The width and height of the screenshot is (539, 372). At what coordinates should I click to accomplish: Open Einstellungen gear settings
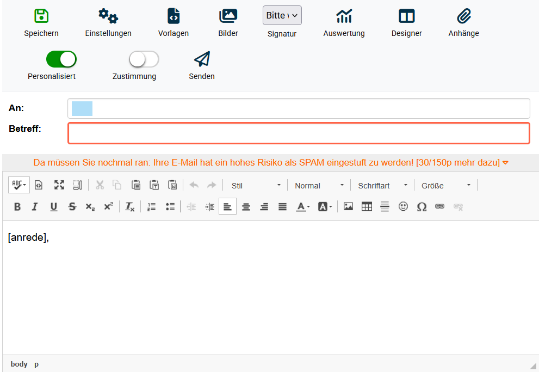(x=108, y=16)
